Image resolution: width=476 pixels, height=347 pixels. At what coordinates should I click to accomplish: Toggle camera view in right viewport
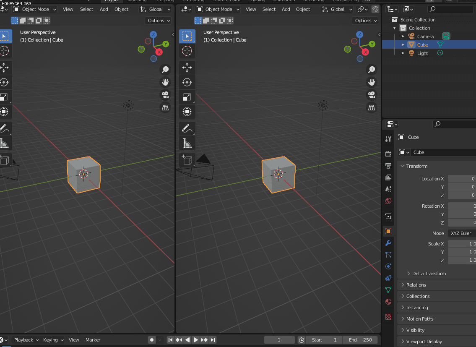point(372,95)
